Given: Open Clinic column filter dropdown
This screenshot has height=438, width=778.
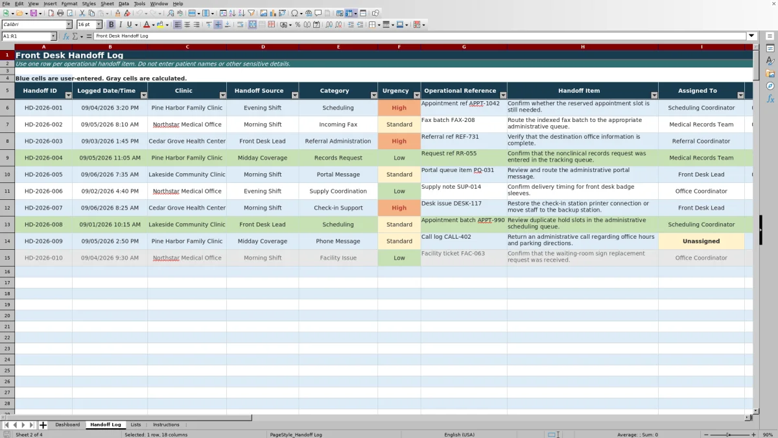Looking at the screenshot, I should coord(222,95).
